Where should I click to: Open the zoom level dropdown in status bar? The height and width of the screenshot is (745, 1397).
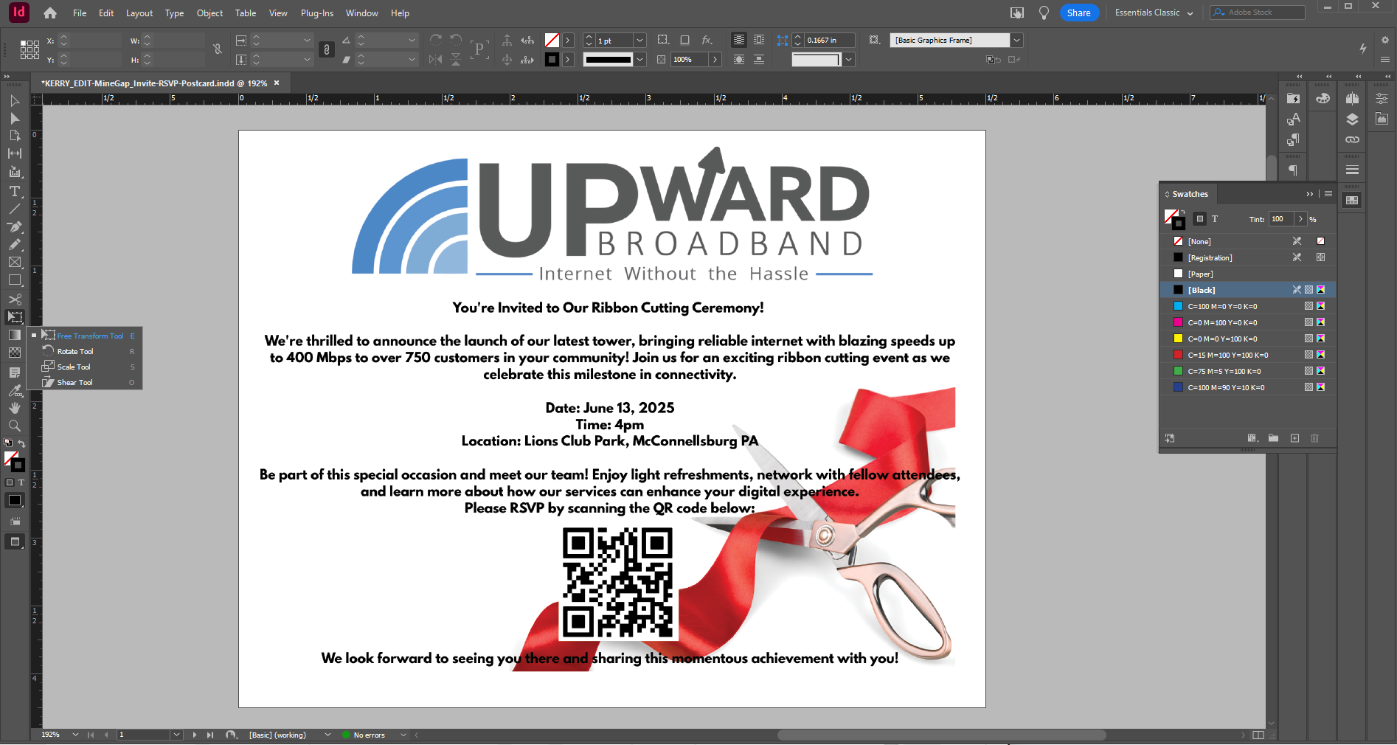pos(75,735)
